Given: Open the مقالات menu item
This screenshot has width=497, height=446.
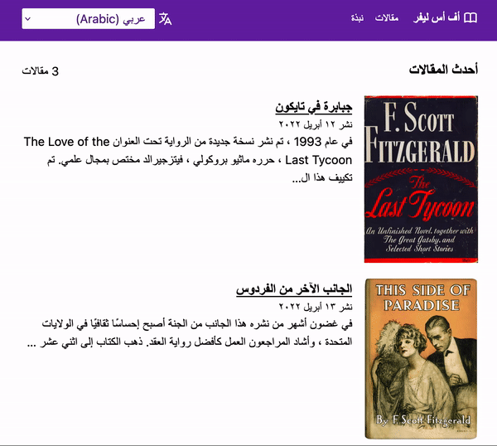Looking at the screenshot, I should [387, 17].
